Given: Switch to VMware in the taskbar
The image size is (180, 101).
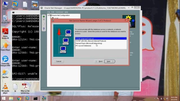Looking at the screenshot, I should [27, 98].
